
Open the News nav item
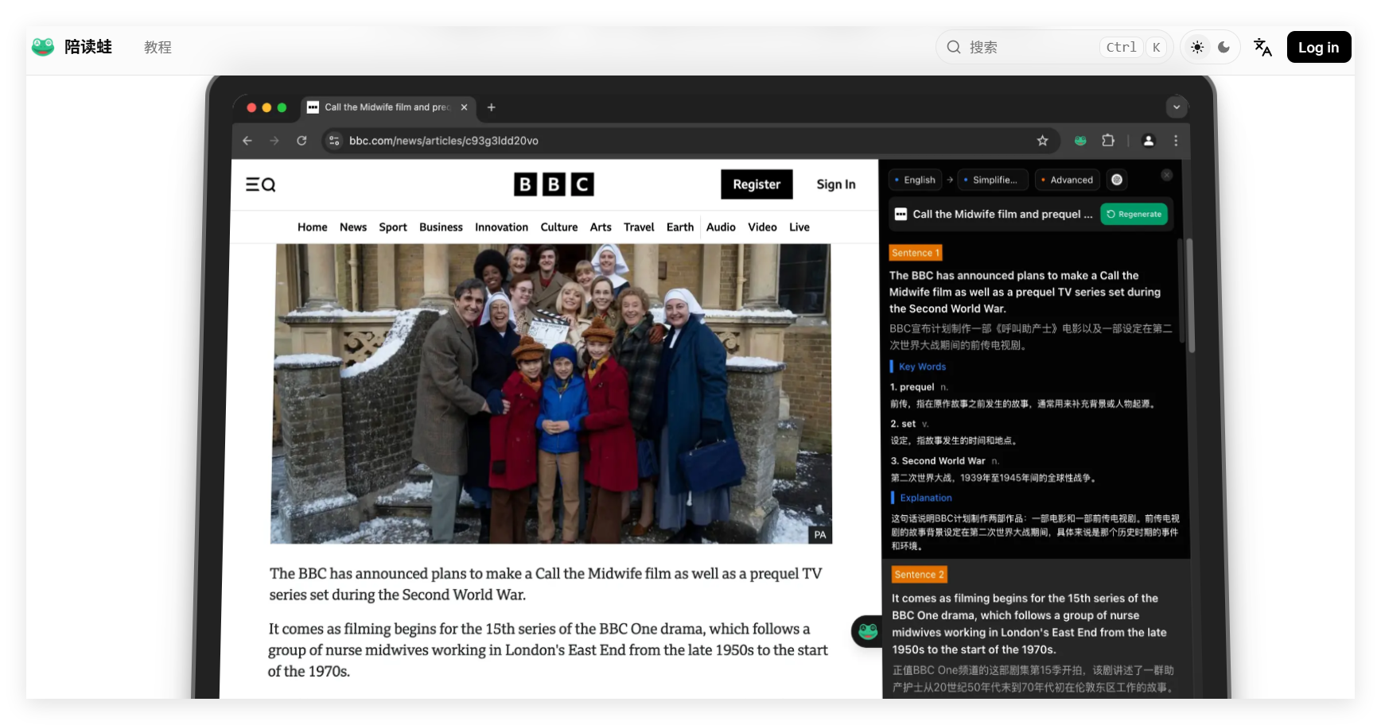[x=353, y=227]
